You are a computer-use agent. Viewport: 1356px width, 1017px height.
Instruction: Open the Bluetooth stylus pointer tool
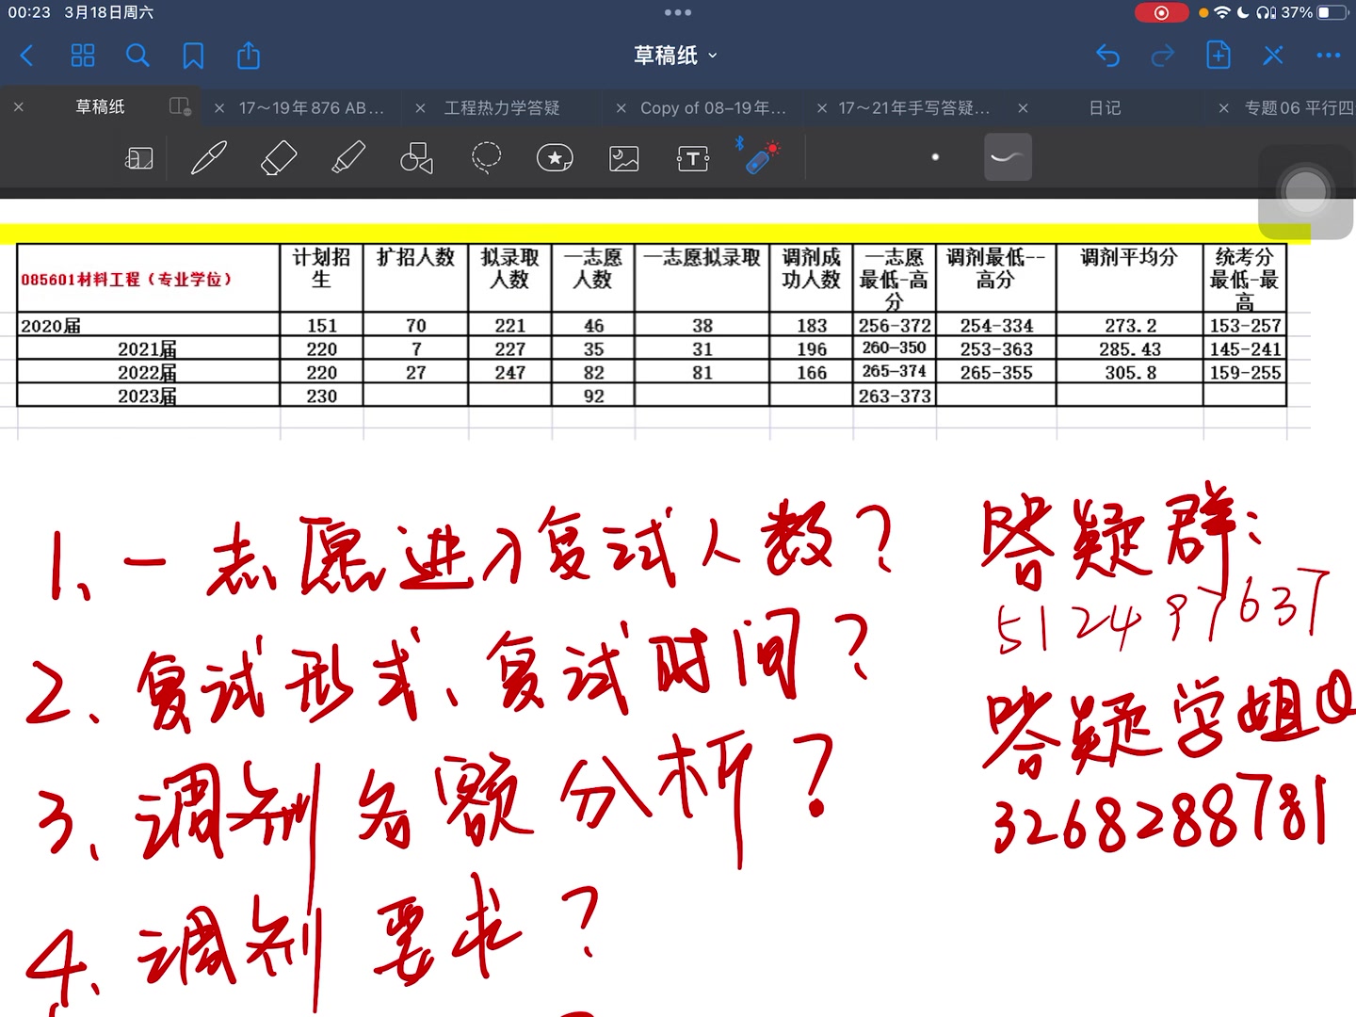tap(761, 157)
